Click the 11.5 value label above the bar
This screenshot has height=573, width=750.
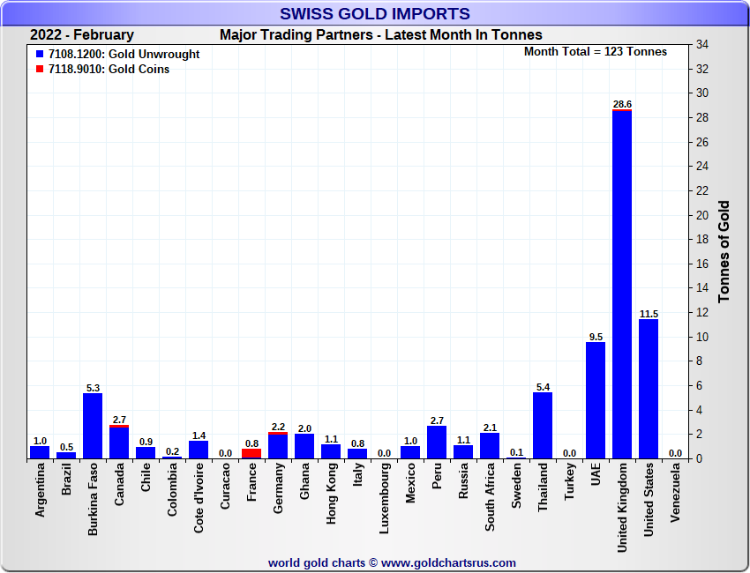point(649,314)
